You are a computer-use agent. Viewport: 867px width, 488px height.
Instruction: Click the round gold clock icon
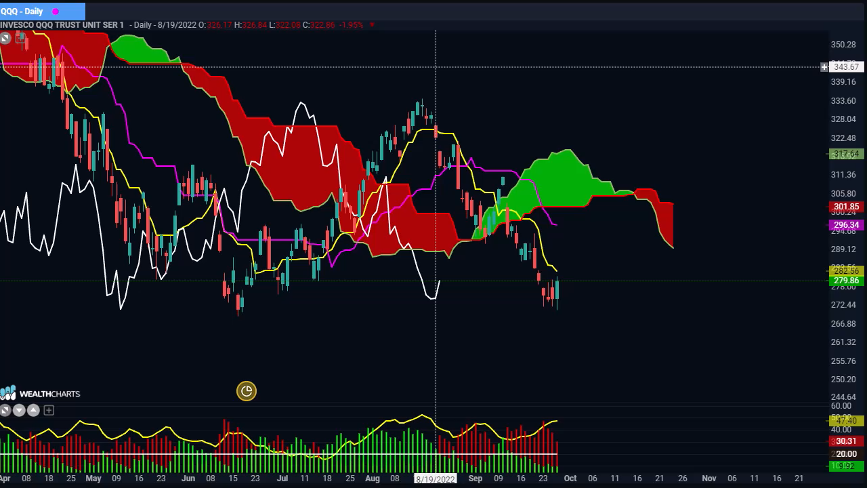246,391
